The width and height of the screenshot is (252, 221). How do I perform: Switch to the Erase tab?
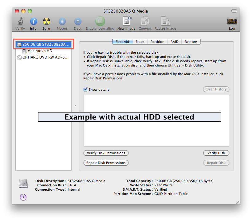tap(140, 42)
